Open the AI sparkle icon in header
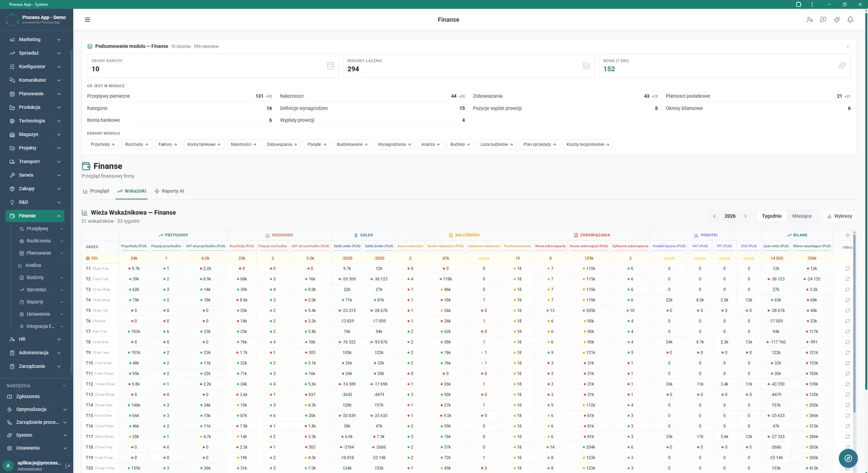Image resolution: width=868 pixels, height=473 pixels. (837, 20)
